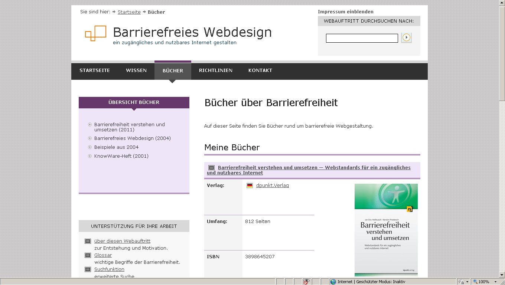Click the orange Barrierefreies Webdesign logo icon
This screenshot has height=285, width=505.
[x=95, y=34]
